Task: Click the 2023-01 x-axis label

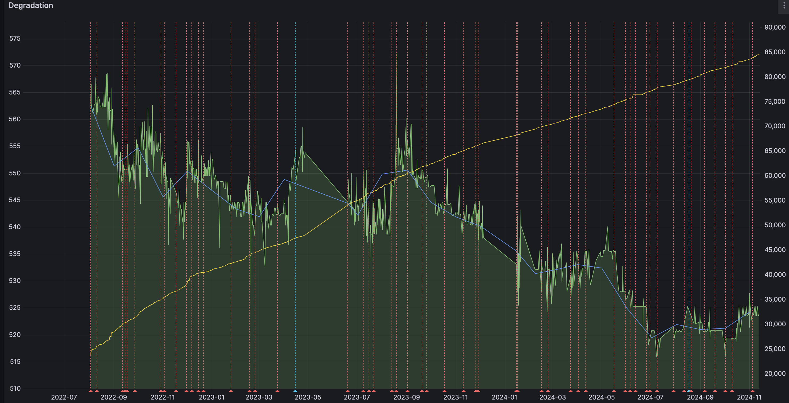Action: click(x=212, y=397)
